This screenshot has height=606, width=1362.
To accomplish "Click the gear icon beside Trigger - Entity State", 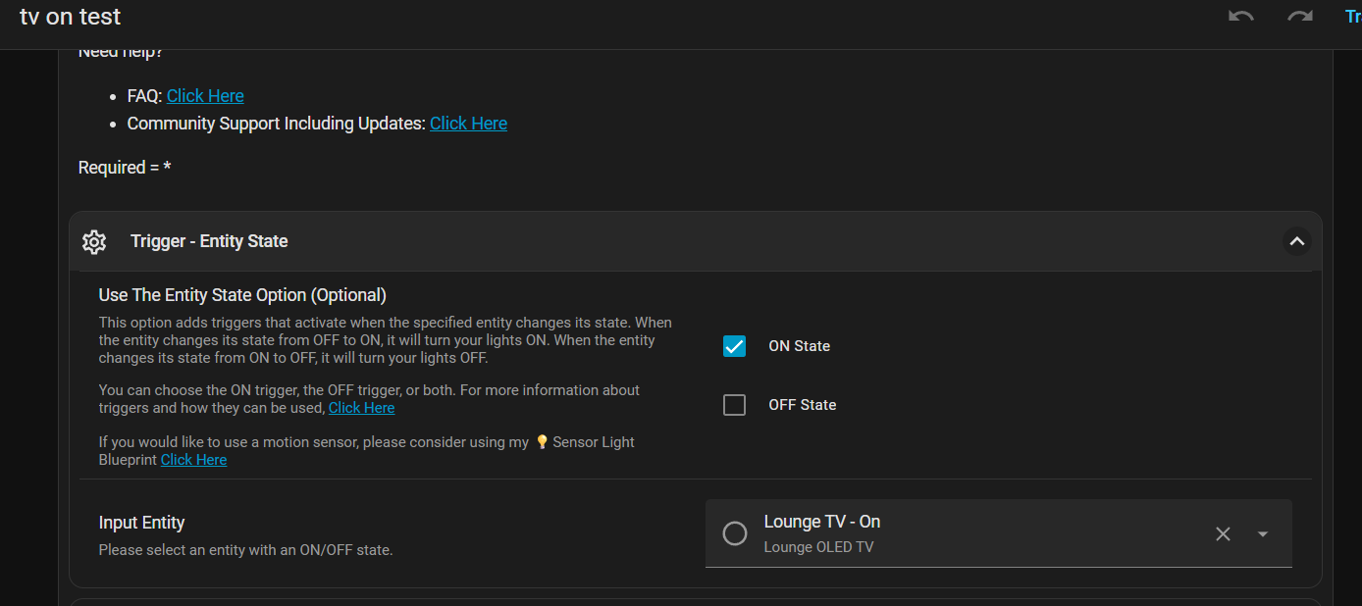I will tap(94, 242).
